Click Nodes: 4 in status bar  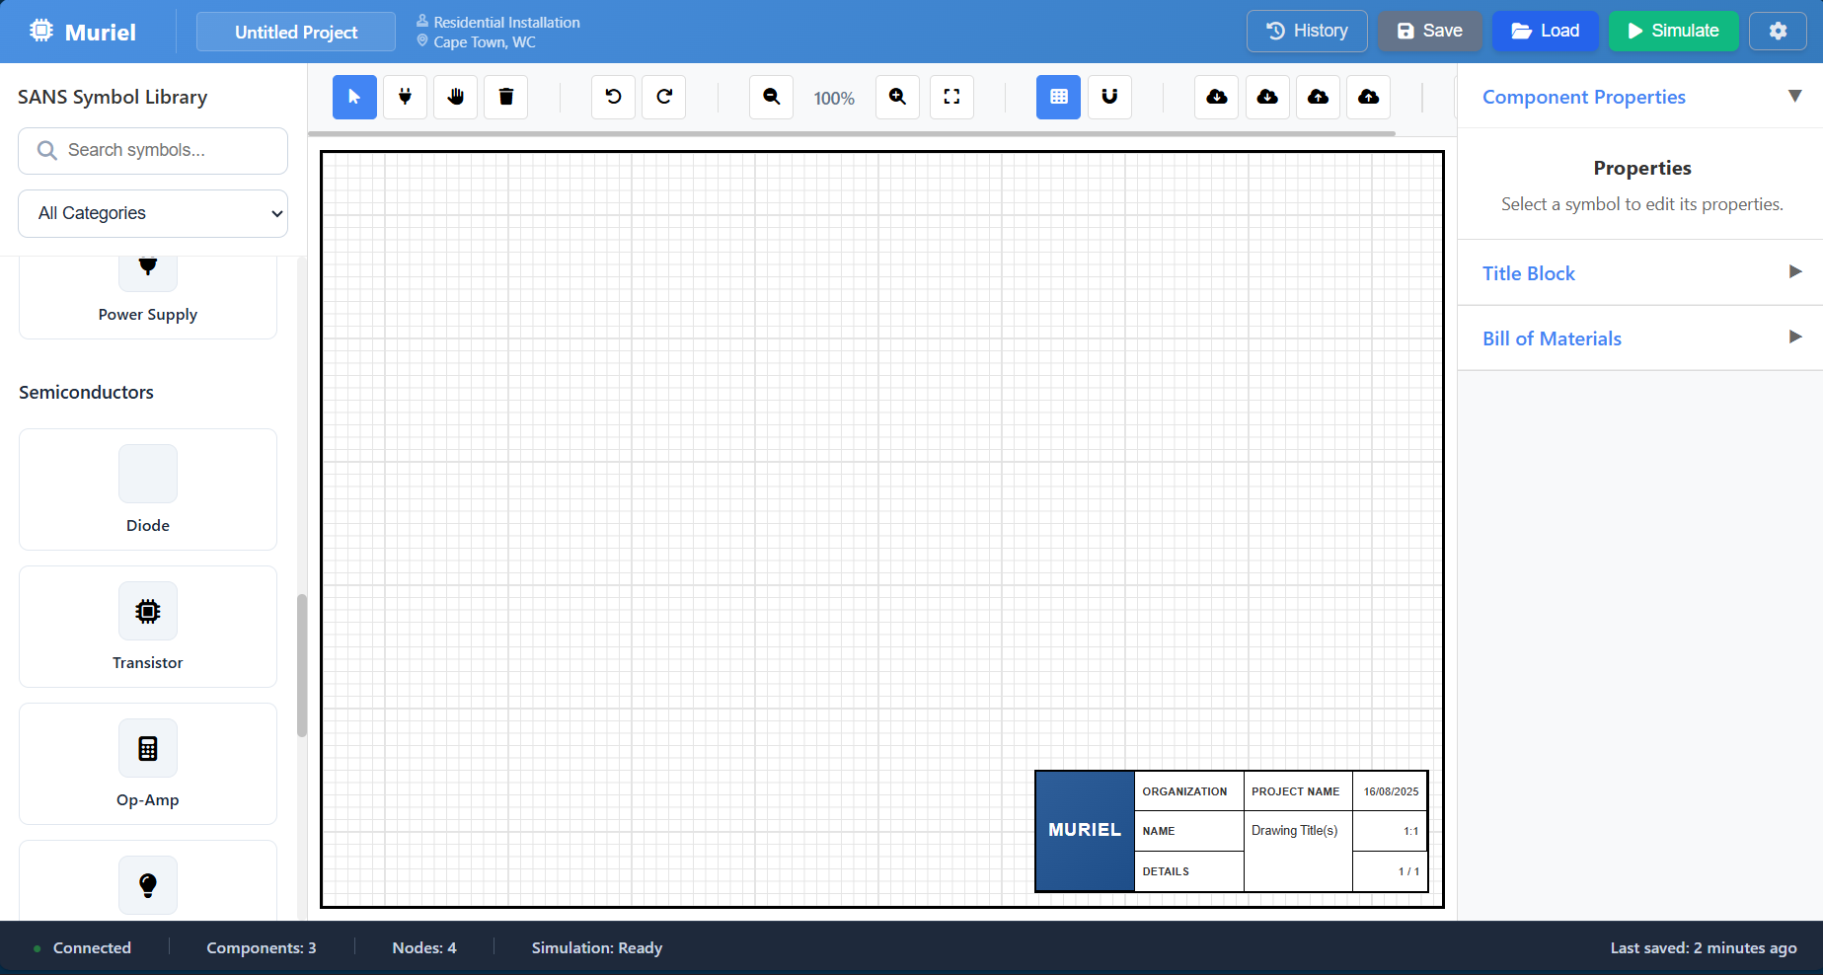click(x=424, y=947)
